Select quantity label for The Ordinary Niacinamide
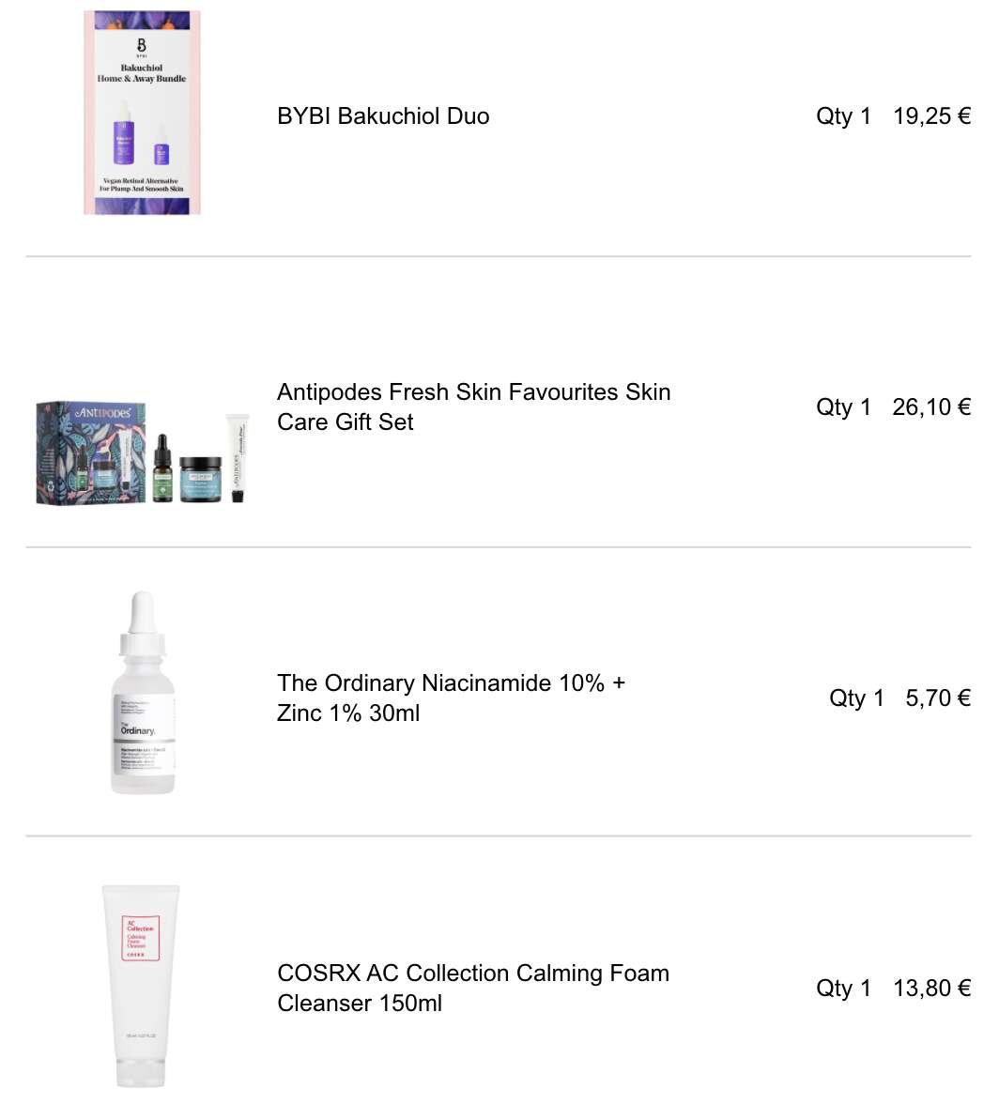The image size is (999, 1104). click(856, 698)
